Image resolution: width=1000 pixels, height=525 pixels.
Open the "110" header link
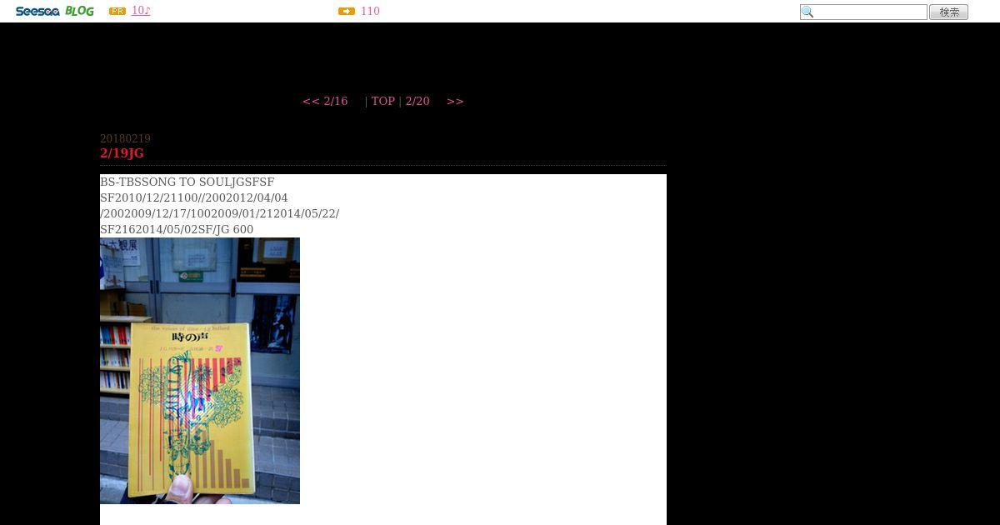370,11
